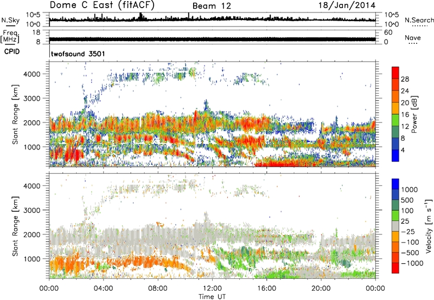Click the '1000' velocity colorbar tick value
Viewport: 434px width, 300px height.
[x=410, y=190]
